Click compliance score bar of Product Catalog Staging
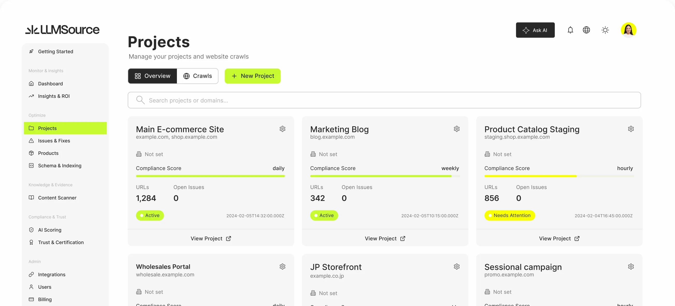This screenshot has height=306, width=675. click(x=559, y=176)
